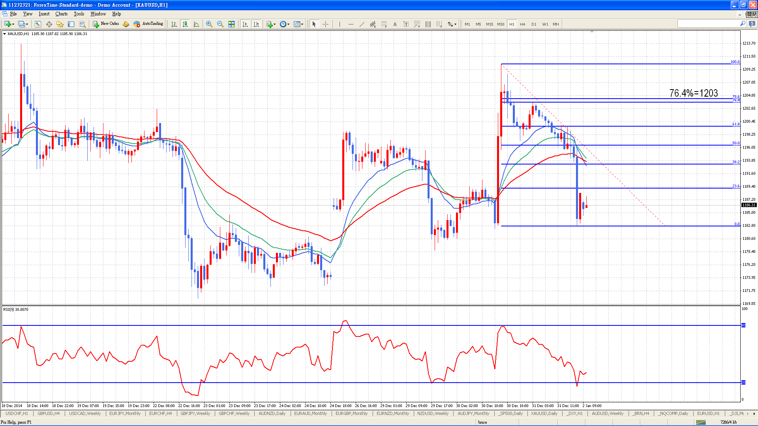This screenshot has width=758, height=426.
Task: Click the Zoom Out magnifier icon
Action: tap(220, 24)
